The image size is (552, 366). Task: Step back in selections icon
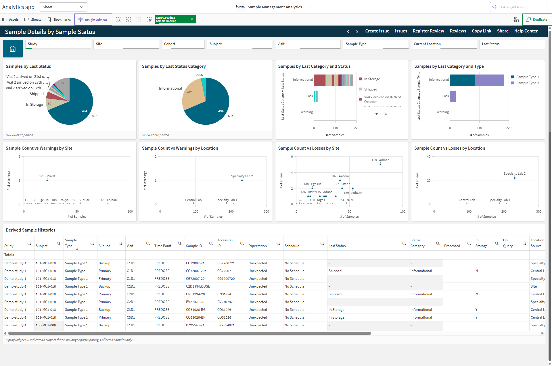[x=129, y=20]
